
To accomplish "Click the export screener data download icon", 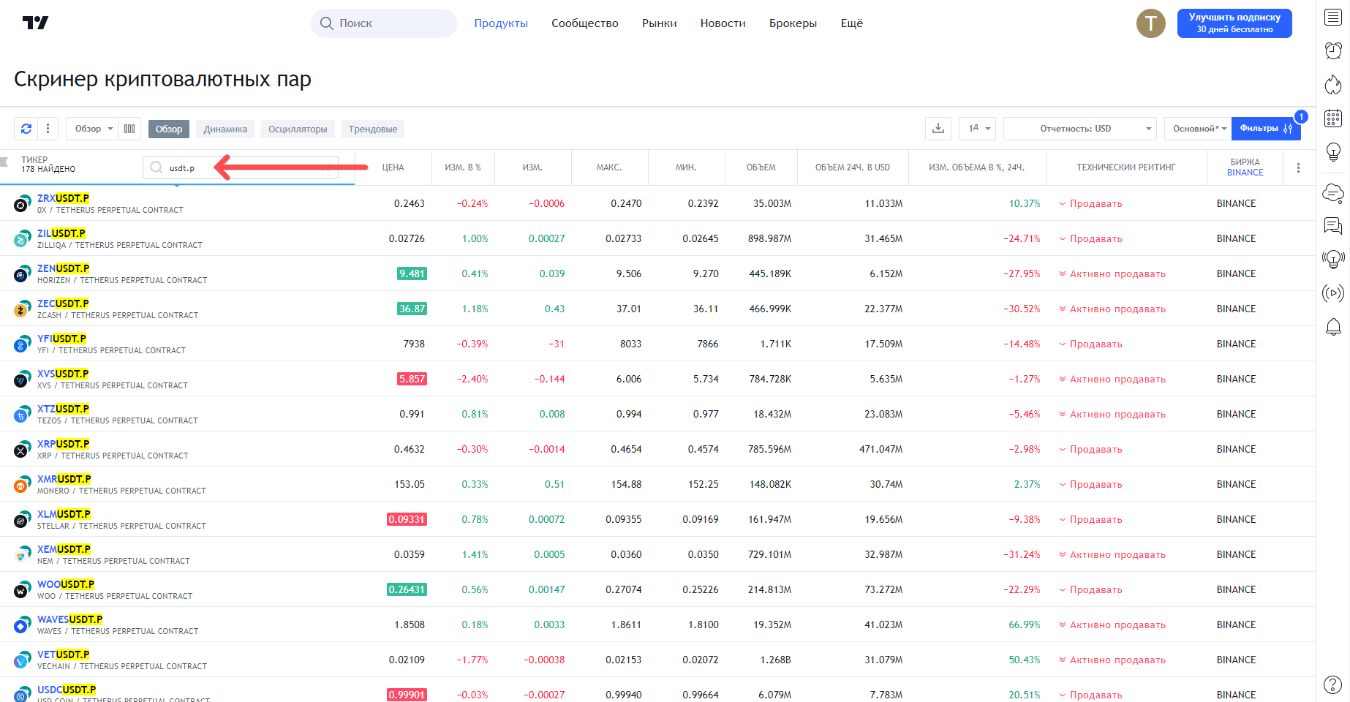I will [938, 129].
